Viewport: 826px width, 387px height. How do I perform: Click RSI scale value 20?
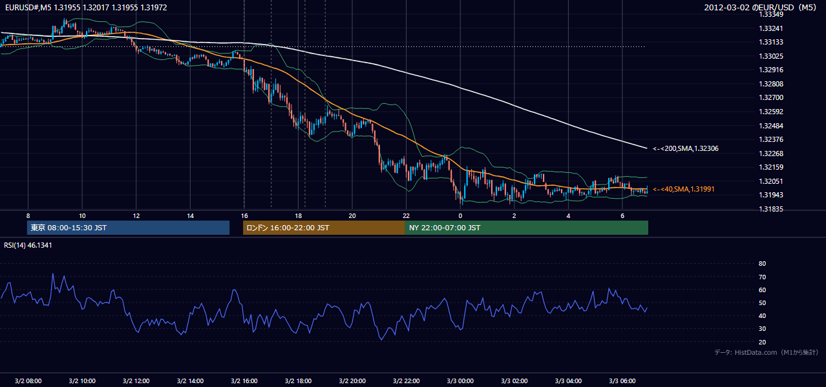pos(762,342)
